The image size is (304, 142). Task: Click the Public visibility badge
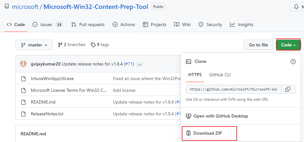[x=158, y=7]
